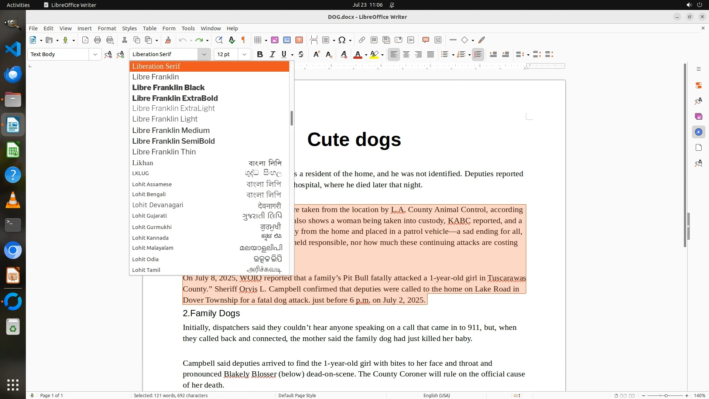Click the Clone Formatting paintbrush icon

[x=168, y=40]
